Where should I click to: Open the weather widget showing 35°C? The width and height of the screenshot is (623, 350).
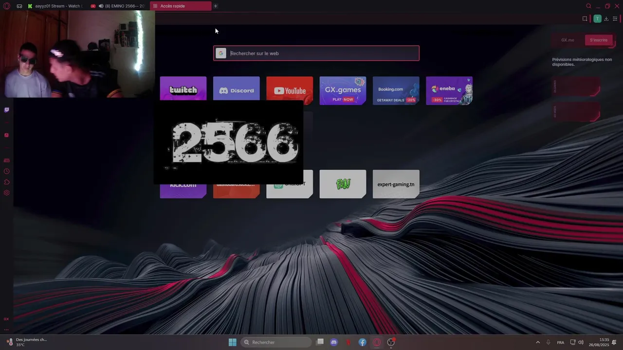[x=27, y=342]
